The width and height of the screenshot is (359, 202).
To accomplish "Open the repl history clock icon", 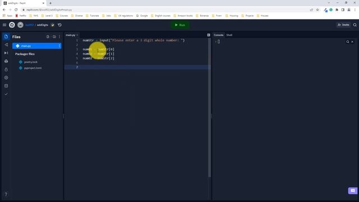I will click(60, 25).
